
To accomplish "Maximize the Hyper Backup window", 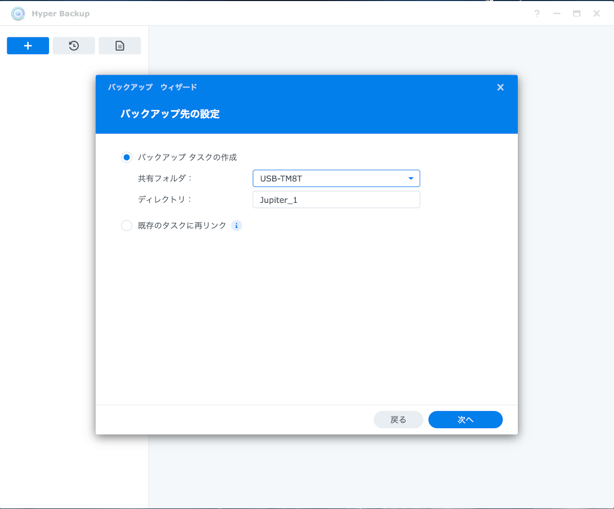I will (577, 14).
